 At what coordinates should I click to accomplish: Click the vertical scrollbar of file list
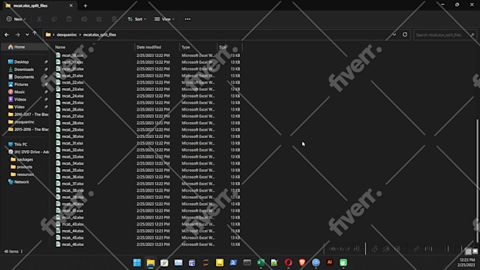[477, 180]
